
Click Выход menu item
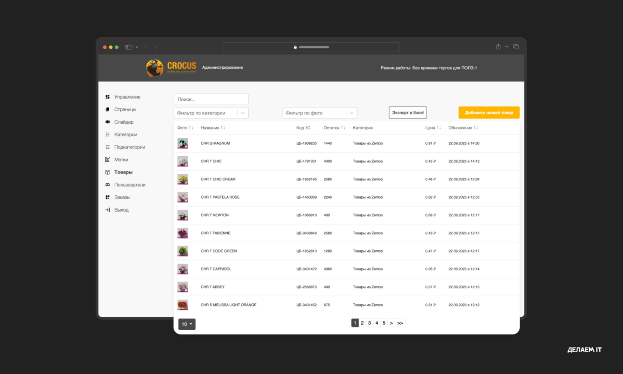tap(122, 210)
